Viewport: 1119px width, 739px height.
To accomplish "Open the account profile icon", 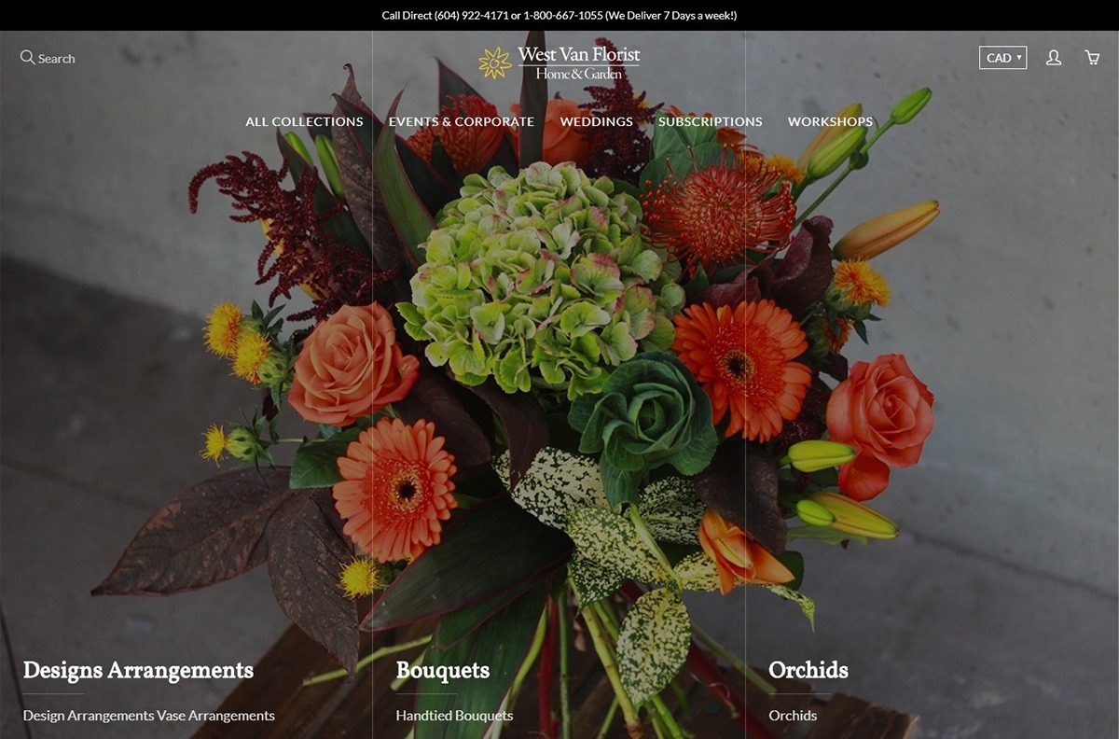I will [x=1054, y=58].
